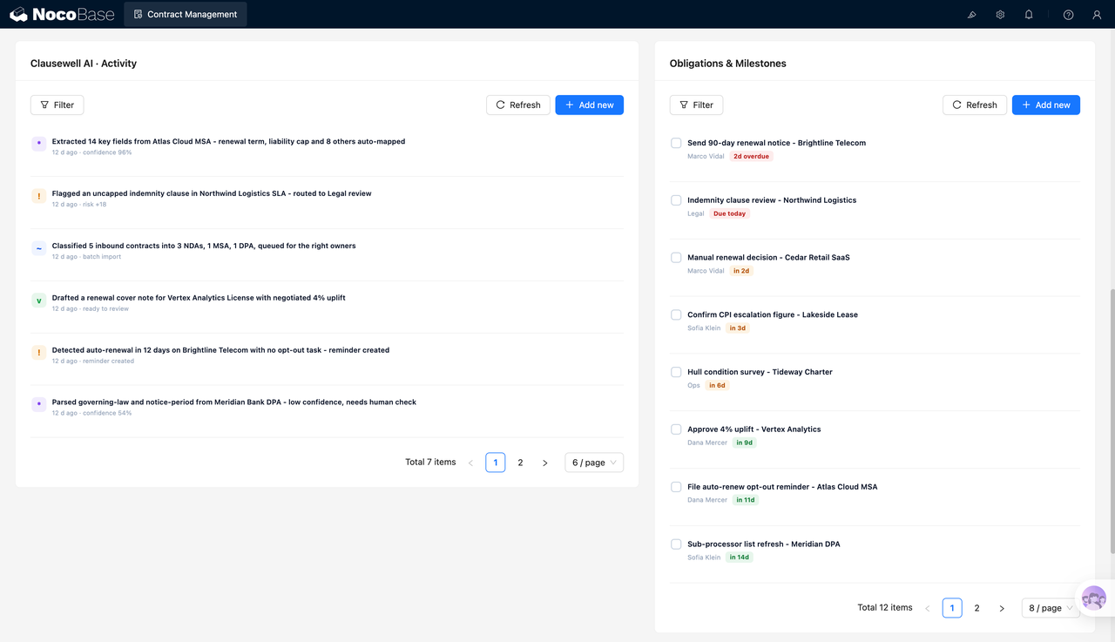Check Indemnity clause review - Northwind Logistics
The height and width of the screenshot is (642, 1115).
[676, 200]
